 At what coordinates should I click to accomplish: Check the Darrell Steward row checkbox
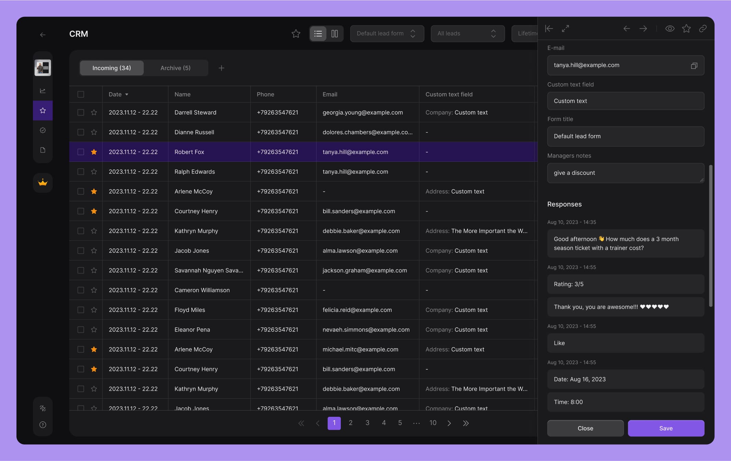pos(81,112)
